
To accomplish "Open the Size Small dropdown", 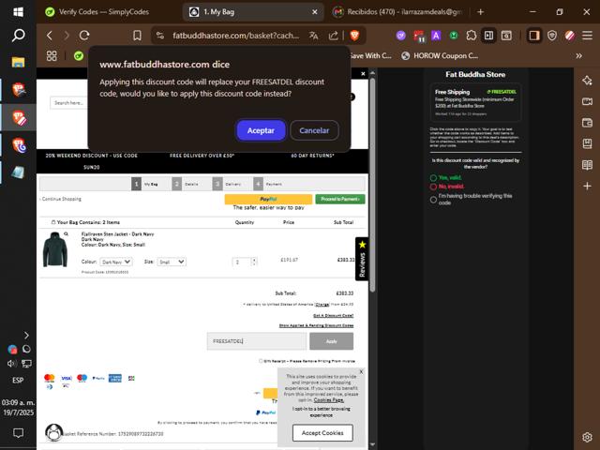I will coord(172,262).
